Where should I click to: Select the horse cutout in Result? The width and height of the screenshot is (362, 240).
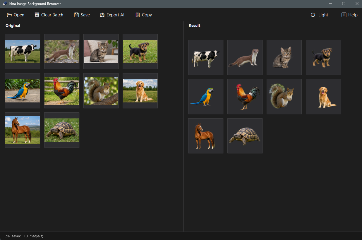(x=206, y=136)
